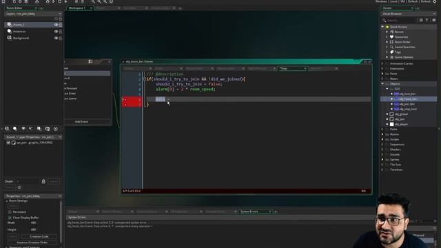Click the Asset Browser search field
441x248 pixels.
pyautogui.click(x=401, y=20)
